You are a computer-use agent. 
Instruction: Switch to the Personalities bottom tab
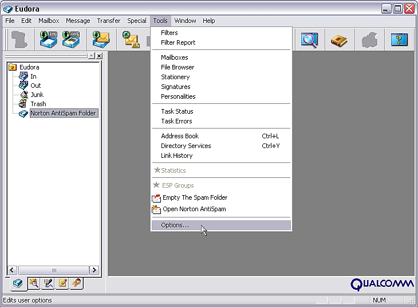pyautogui.click(x=77, y=283)
